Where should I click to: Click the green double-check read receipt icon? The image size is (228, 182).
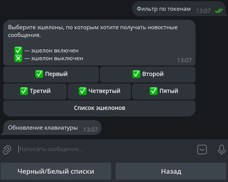pos(219,11)
